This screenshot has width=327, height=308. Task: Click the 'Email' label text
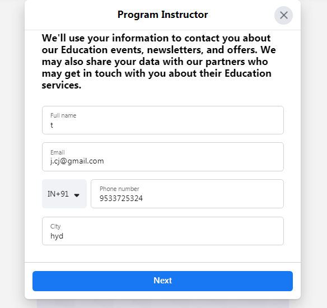(57, 152)
